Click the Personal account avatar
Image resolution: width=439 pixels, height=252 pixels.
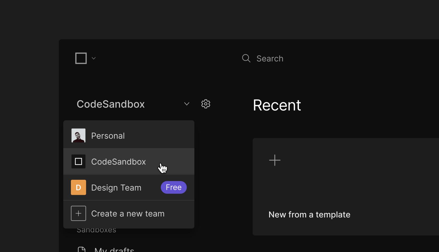(78, 135)
